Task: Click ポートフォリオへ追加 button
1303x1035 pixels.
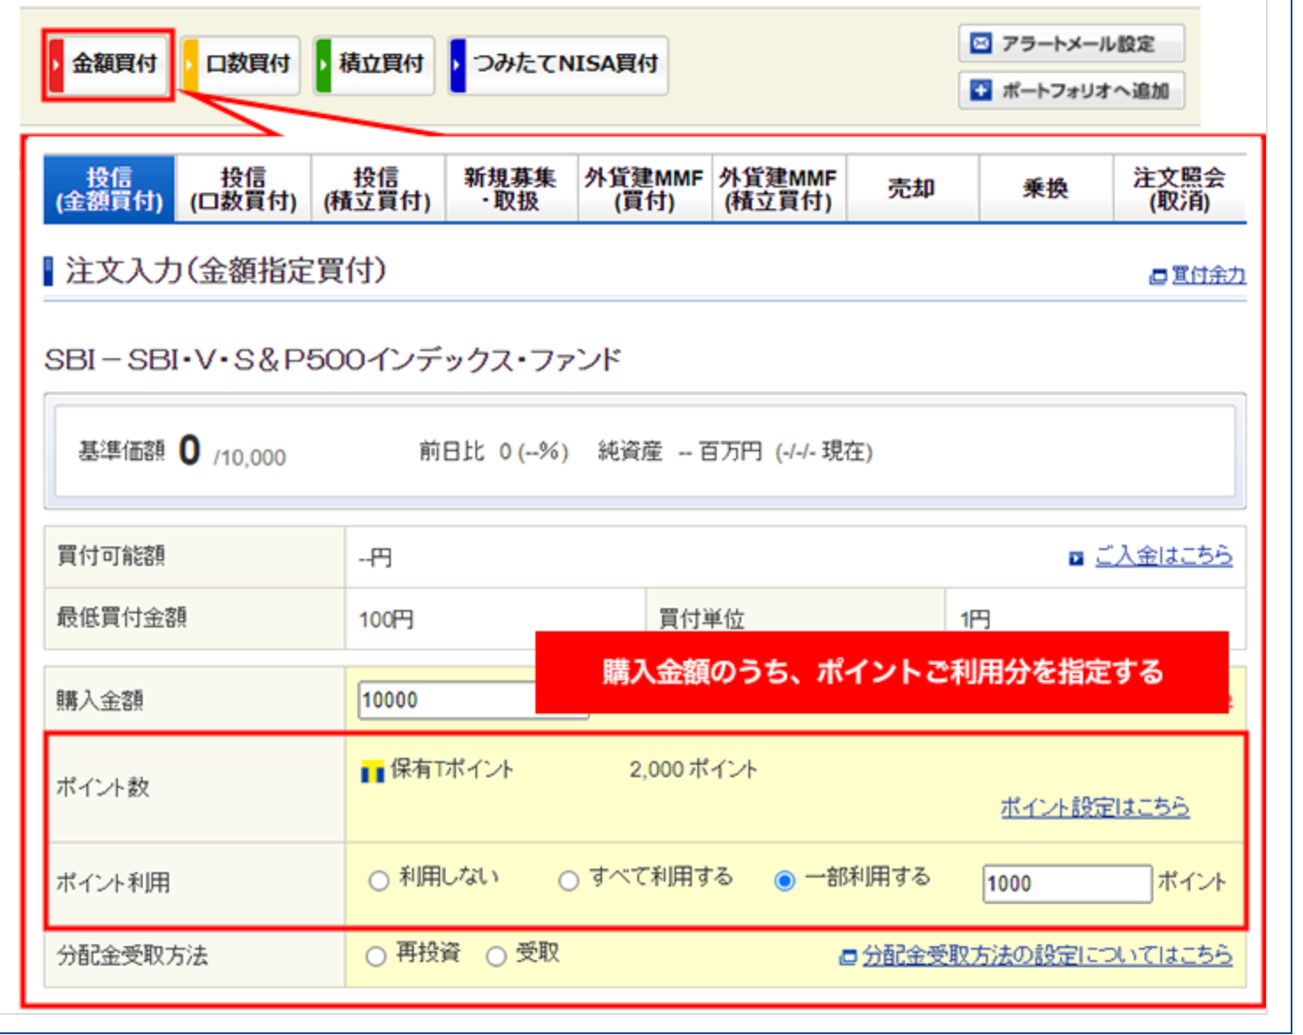Action: (1071, 90)
